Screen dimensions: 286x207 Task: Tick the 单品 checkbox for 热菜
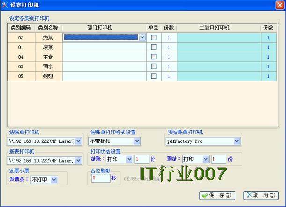[x=154, y=37]
